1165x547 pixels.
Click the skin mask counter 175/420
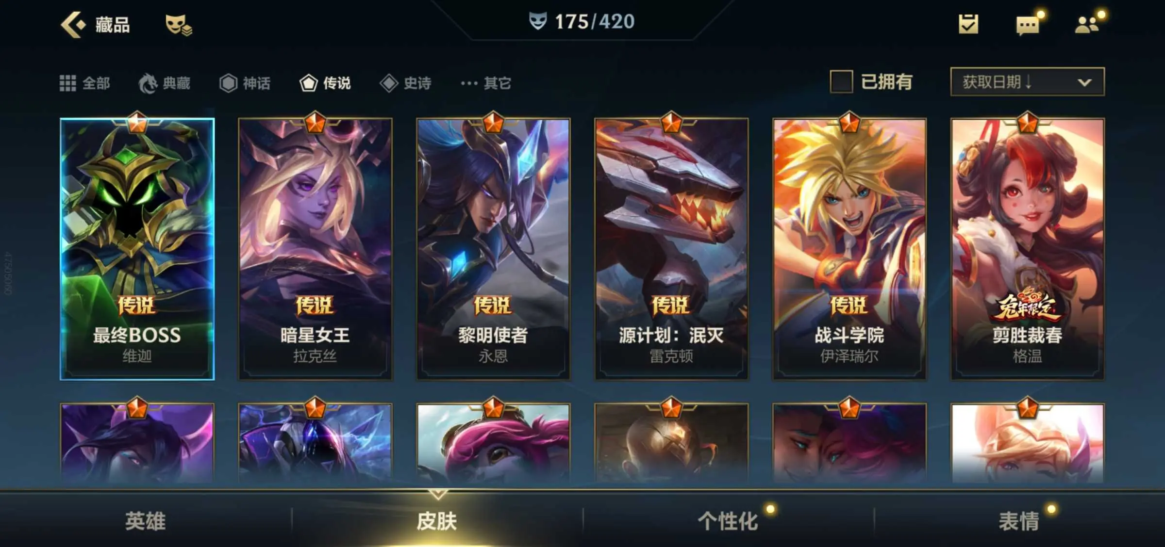(x=582, y=21)
